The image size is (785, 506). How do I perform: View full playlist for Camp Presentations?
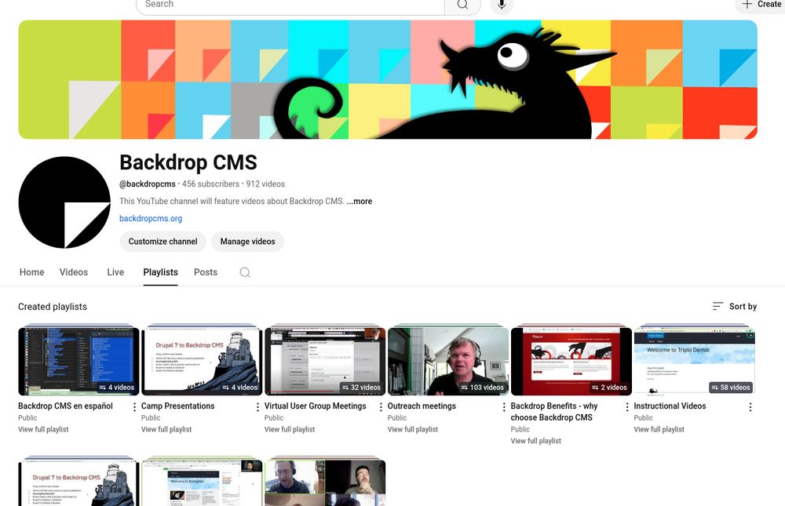[166, 429]
